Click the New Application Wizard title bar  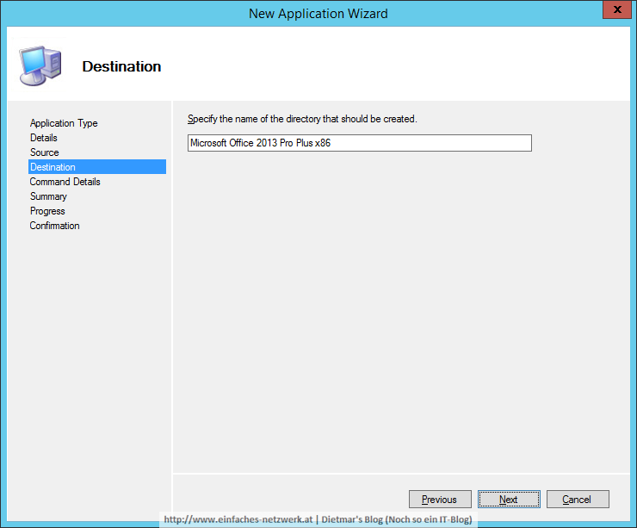318,14
